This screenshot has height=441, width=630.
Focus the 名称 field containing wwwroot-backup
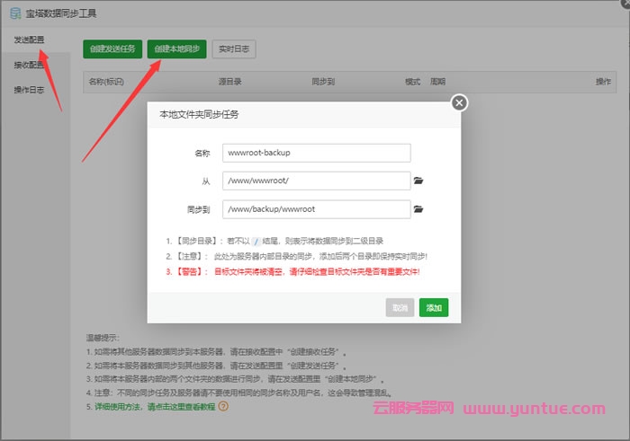316,153
